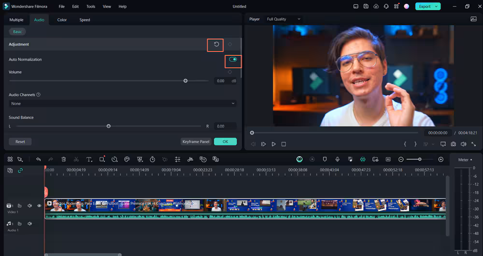Click the Volume slider handle
483x256 pixels.
pos(185,81)
